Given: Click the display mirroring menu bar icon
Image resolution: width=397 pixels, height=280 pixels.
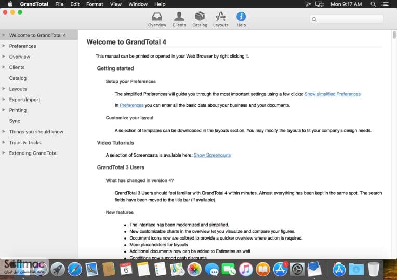Looking at the screenshot, I should click(320, 4).
